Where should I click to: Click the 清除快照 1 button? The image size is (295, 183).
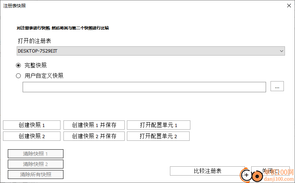pyautogui.click(x=36, y=154)
